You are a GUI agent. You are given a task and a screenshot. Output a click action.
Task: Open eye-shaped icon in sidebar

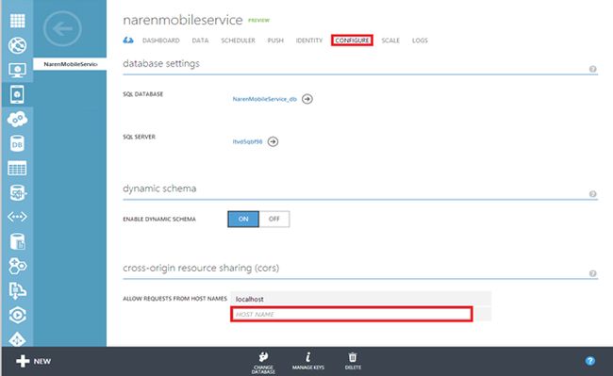point(17,315)
